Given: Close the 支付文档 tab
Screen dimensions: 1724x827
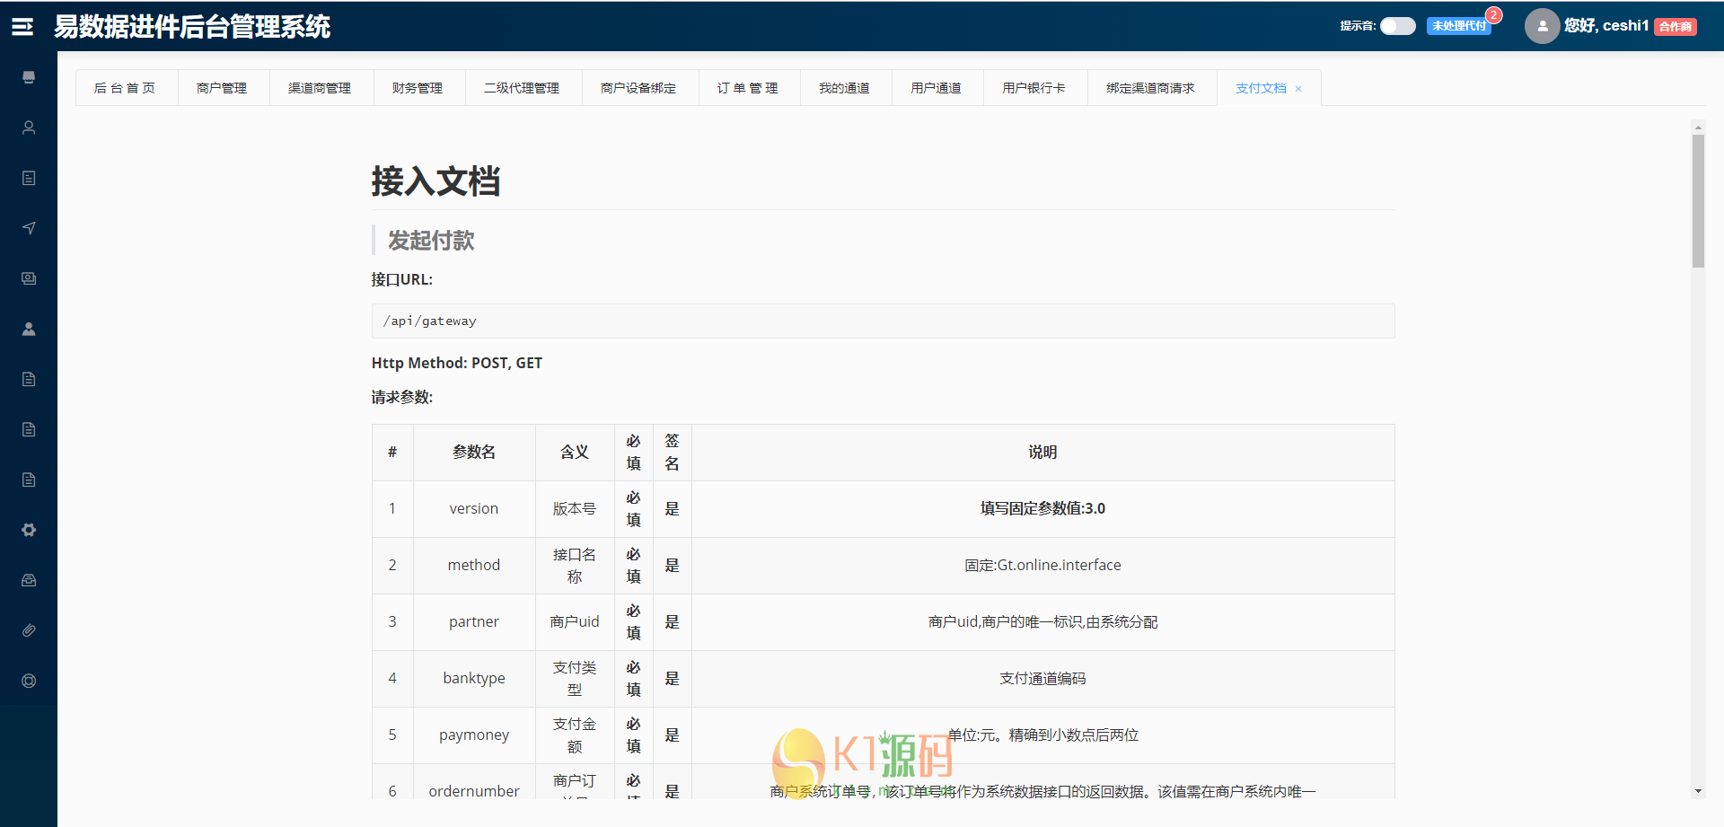Looking at the screenshot, I should click(1298, 89).
